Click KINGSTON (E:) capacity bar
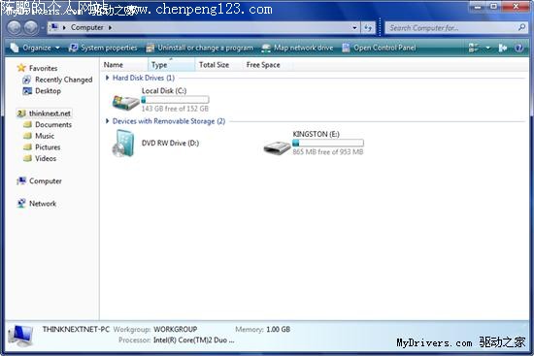 [328, 143]
